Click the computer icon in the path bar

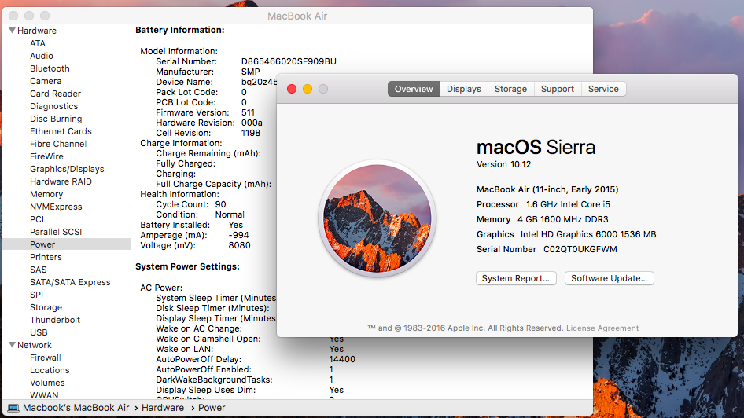[13, 408]
